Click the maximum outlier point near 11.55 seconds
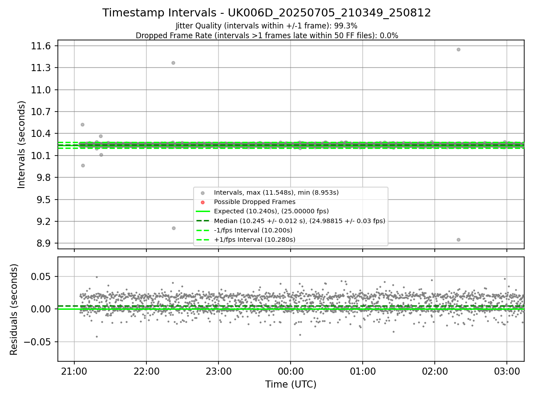 pos(458,49)
